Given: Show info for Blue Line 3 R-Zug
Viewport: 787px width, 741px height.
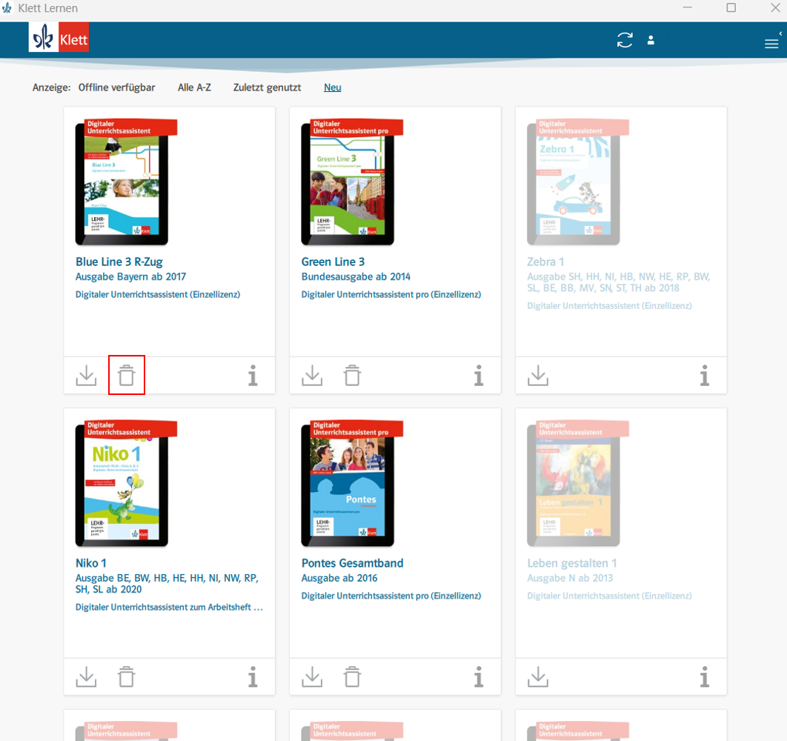Looking at the screenshot, I should pos(253,375).
